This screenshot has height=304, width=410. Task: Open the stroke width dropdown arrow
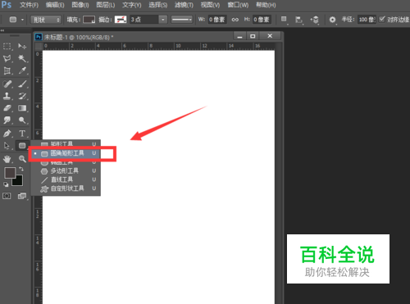(163, 20)
